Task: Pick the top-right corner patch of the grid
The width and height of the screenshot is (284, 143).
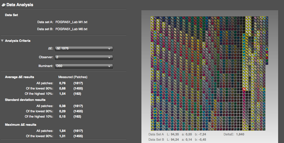Action: (267, 18)
